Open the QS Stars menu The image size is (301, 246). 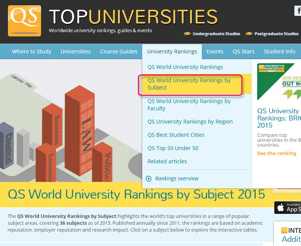(x=243, y=51)
